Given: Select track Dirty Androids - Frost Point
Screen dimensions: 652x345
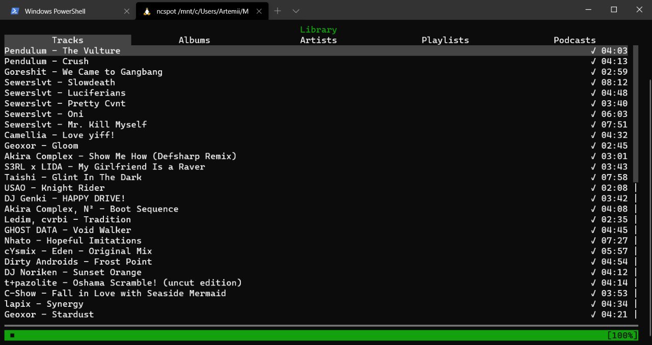Looking at the screenshot, I should (x=316, y=262).
